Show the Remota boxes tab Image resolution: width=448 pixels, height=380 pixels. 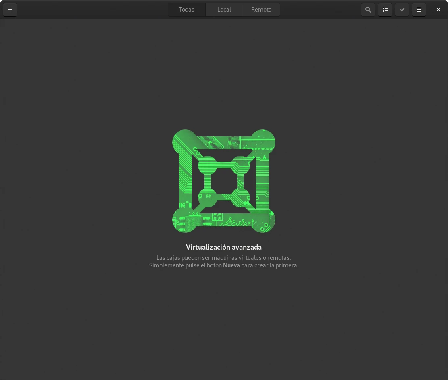[261, 10]
